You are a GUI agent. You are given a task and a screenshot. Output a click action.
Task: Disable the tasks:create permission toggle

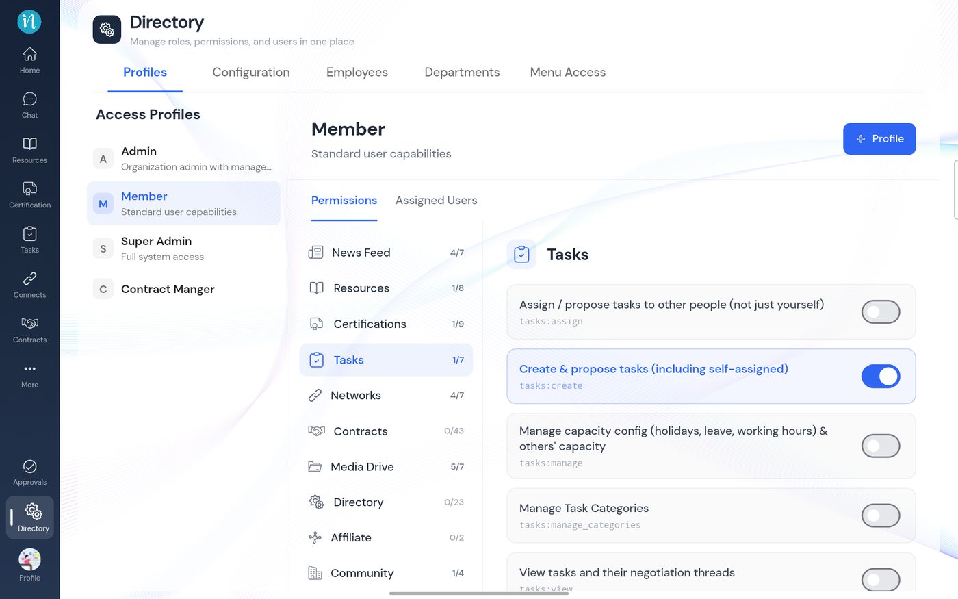(x=881, y=377)
